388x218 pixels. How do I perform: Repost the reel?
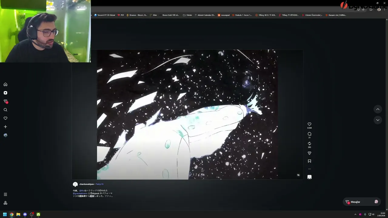pyautogui.click(x=309, y=144)
